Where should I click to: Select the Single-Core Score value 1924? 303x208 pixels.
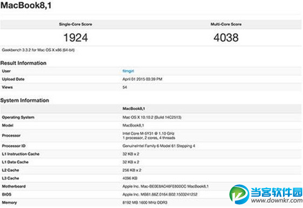coord(76,38)
